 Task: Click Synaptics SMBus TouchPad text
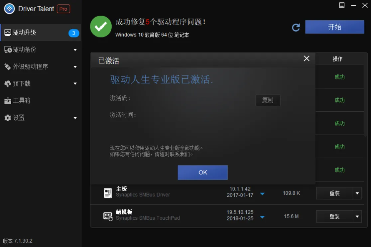pyautogui.click(x=148, y=218)
